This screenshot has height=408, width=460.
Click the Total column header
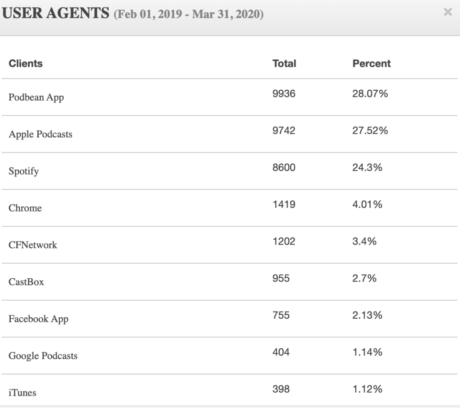point(284,64)
